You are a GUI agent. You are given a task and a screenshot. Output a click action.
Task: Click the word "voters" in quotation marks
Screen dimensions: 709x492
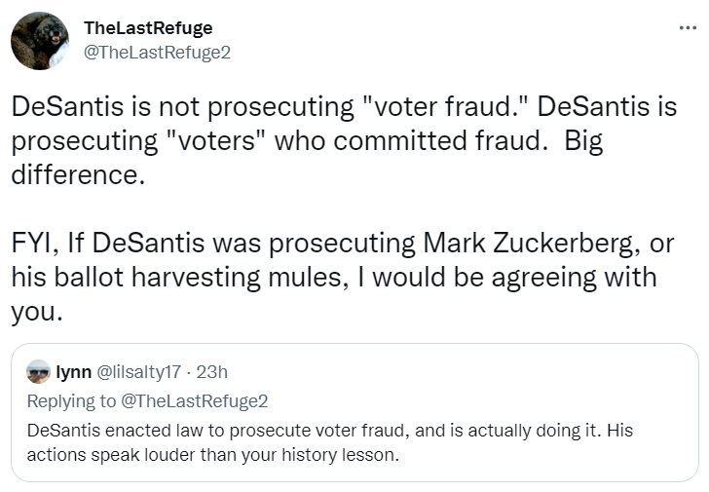pyautogui.click(x=207, y=142)
